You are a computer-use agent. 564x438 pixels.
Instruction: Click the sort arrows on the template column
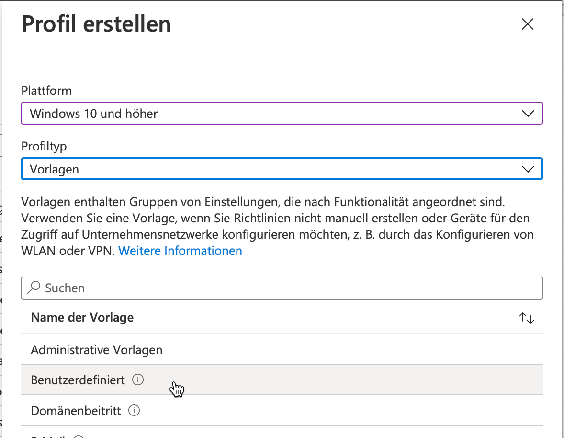527,317
